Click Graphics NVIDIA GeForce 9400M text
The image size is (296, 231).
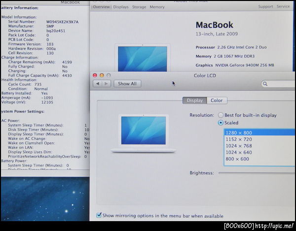tap(235, 65)
